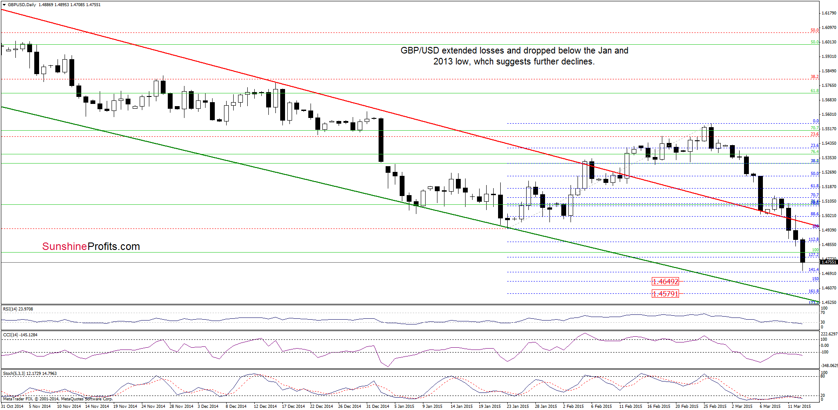
Task: Click the 24 Nov 2014 date label
Action: [x=153, y=406]
